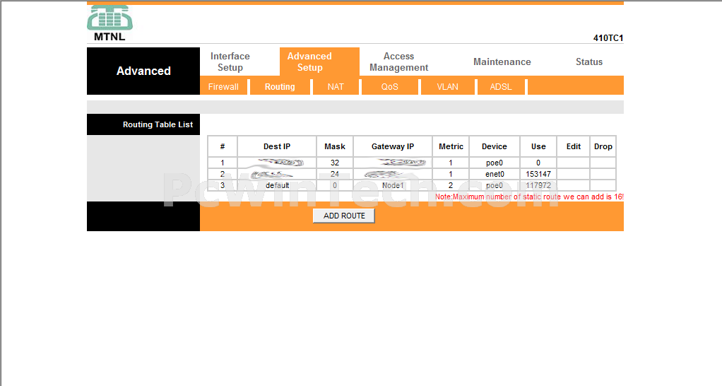Viewport: 722px width, 386px height.
Task: Click the # column header
Action: tap(223, 146)
